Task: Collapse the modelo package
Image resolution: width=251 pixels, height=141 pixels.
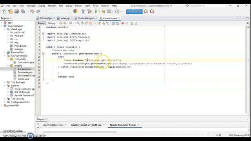Action: coord(8,66)
